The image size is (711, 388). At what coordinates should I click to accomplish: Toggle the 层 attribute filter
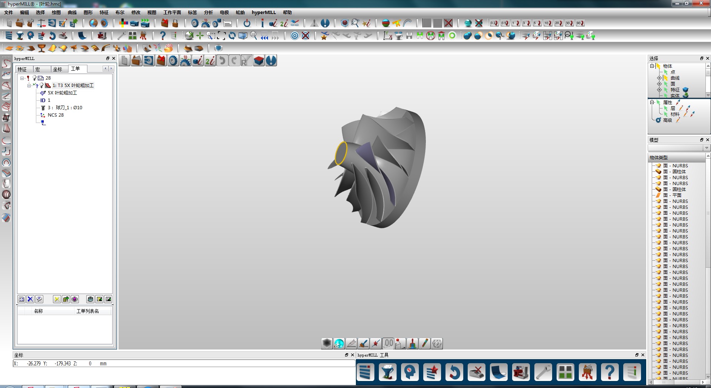(665, 108)
